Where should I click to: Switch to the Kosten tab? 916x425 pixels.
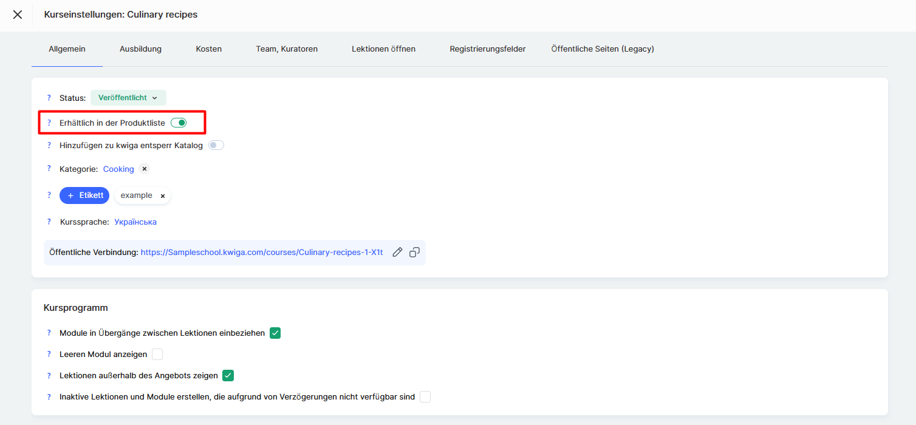pos(208,49)
